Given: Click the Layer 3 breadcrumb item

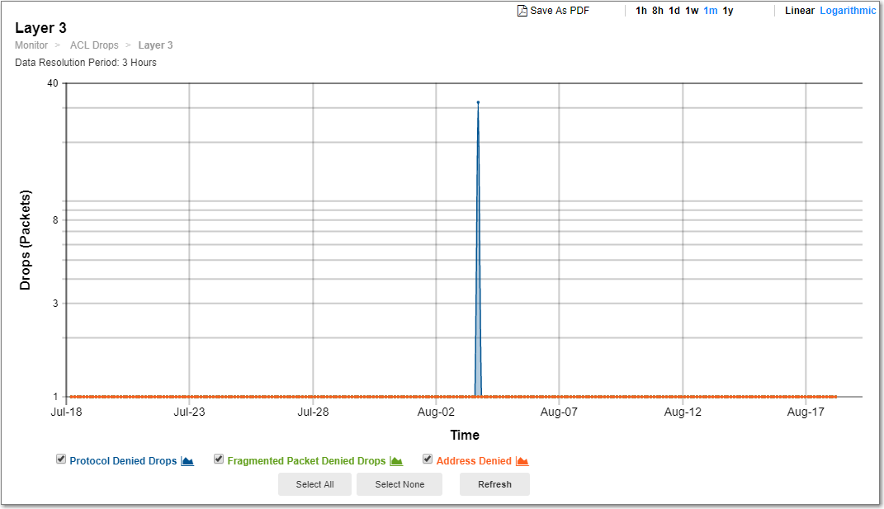Looking at the screenshot, I should coord(156,45).
